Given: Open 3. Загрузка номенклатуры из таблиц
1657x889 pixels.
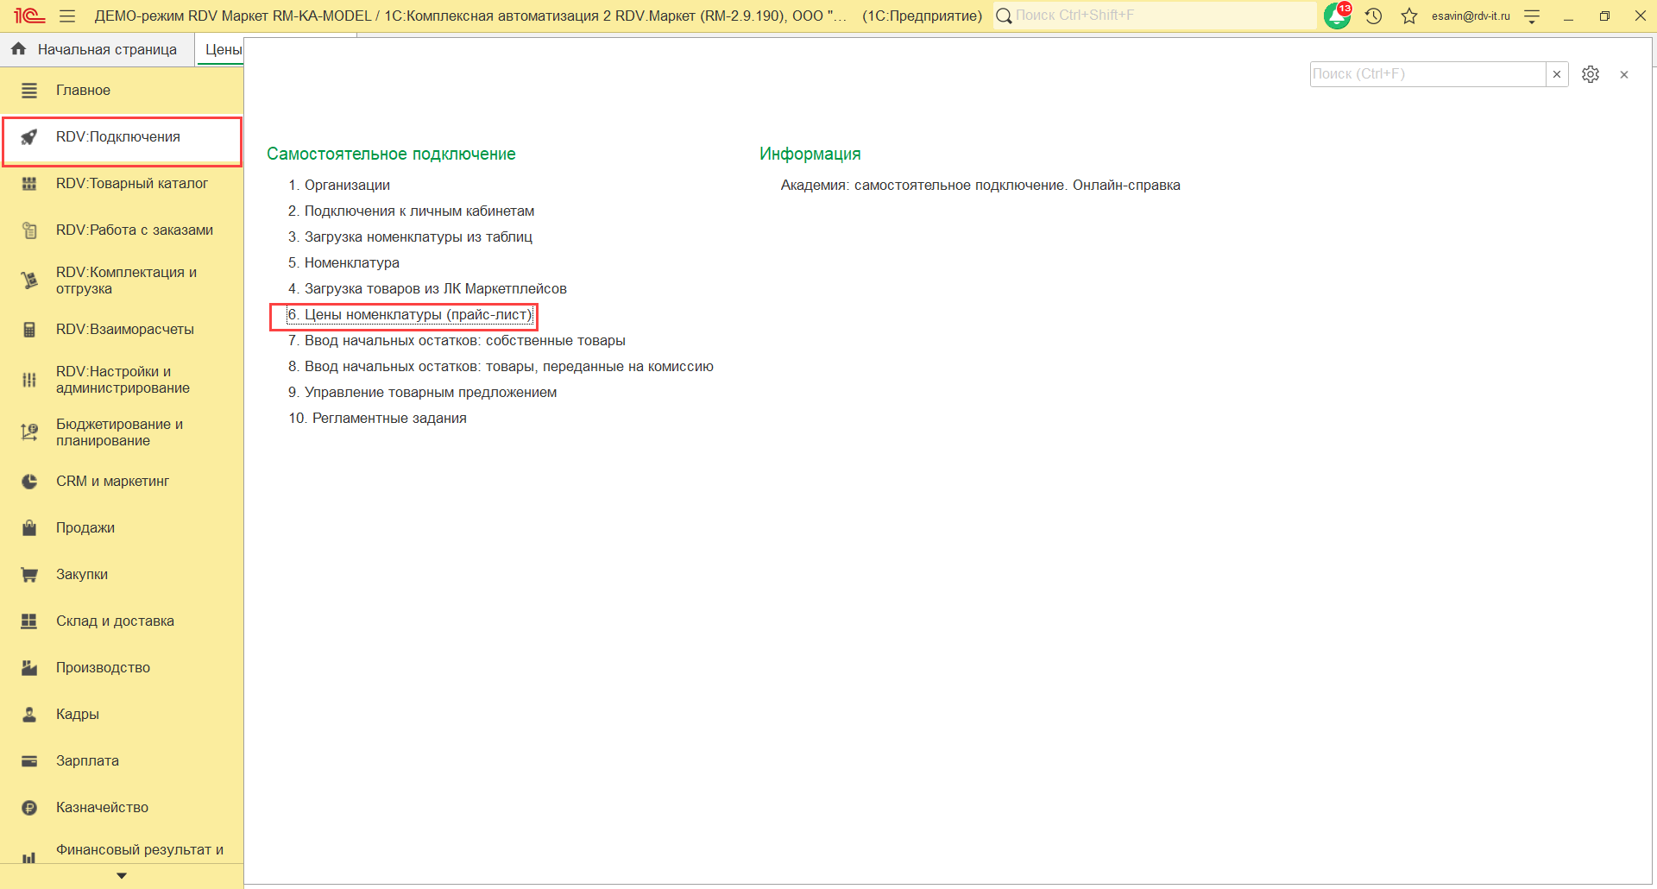Looking at the screenshot, I should [411, 236].
